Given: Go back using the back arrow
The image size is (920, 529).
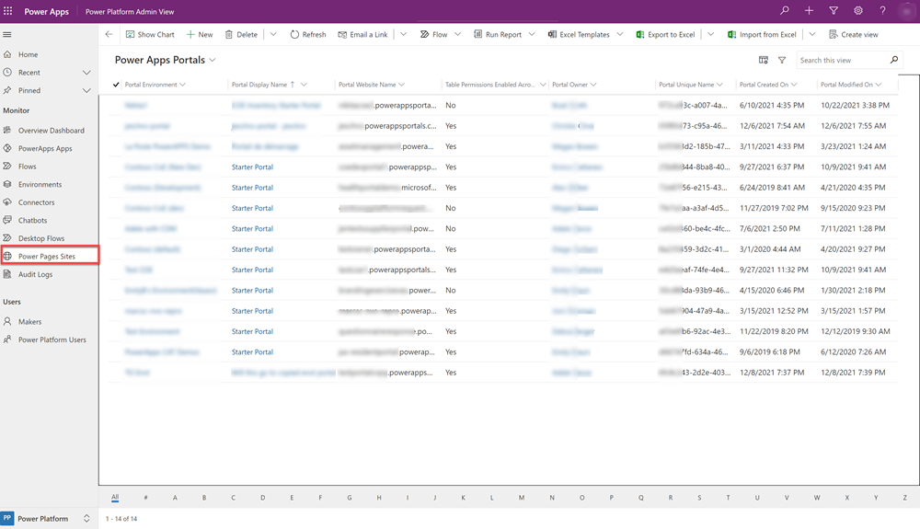Looking at the screenshot, I should [x=109, y=34].
